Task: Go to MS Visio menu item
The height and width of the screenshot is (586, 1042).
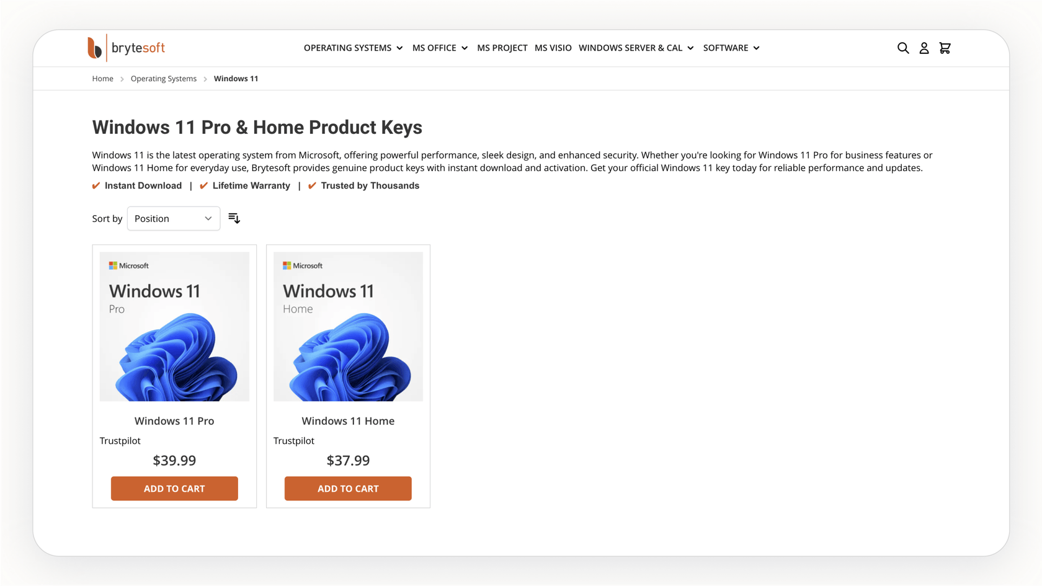Action: point(553,48)
